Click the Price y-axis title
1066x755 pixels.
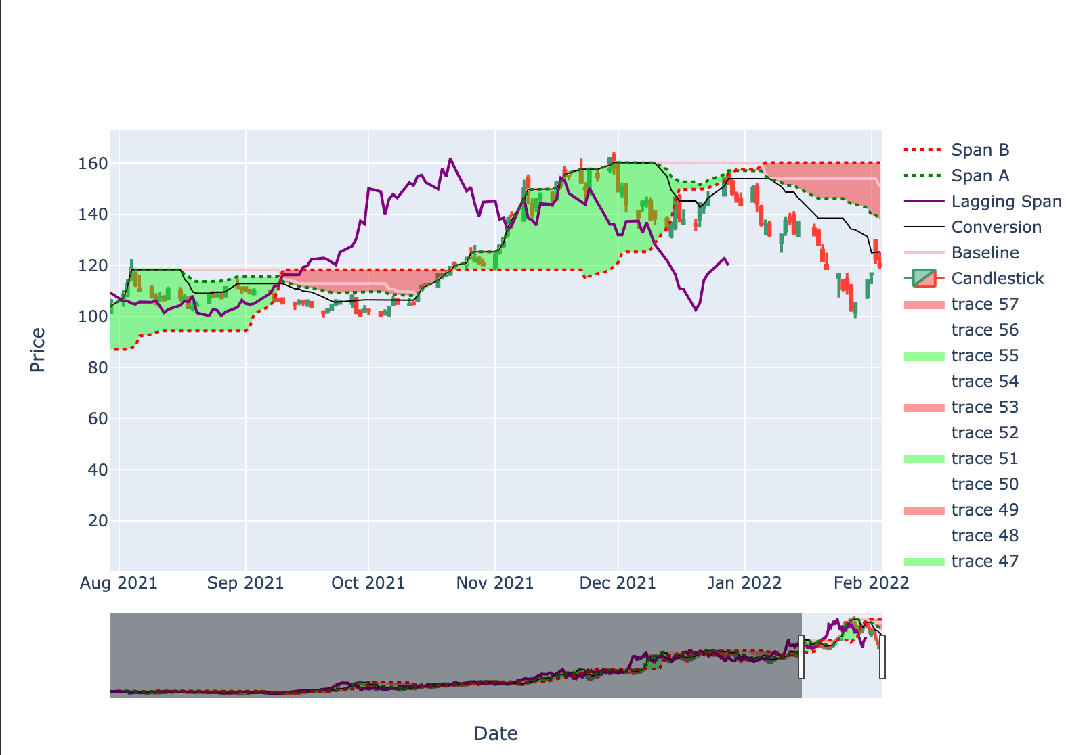(x=37, y=350)
